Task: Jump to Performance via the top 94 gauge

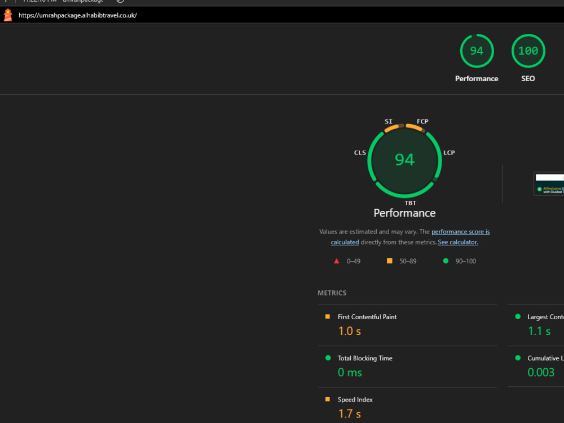Action: click(477, 51)
